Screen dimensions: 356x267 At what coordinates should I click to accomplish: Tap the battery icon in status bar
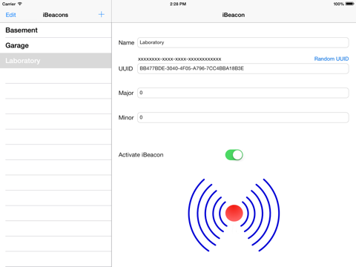pos(350,4)
